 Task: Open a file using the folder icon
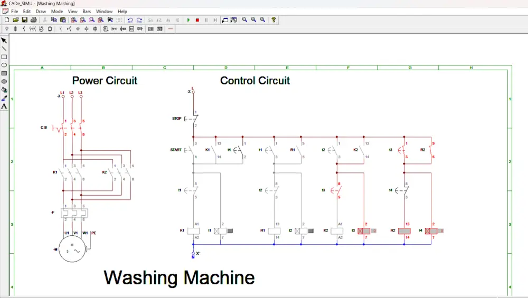tap(15, 20)
